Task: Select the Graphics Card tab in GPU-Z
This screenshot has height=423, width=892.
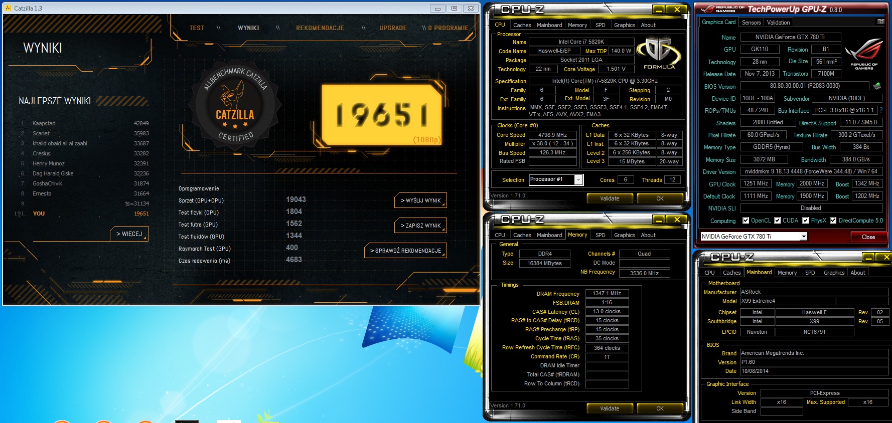Action: (718, 22)
